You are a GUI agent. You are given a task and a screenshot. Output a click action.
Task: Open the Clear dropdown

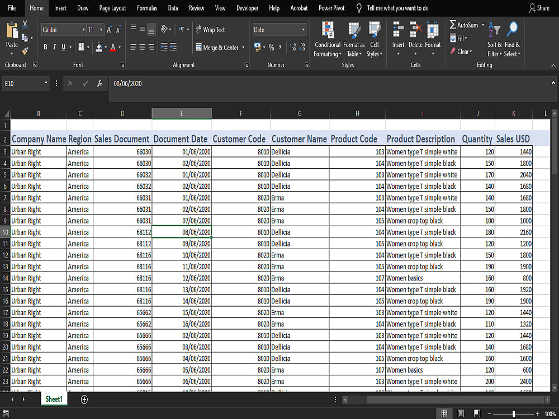coord(461,51)
